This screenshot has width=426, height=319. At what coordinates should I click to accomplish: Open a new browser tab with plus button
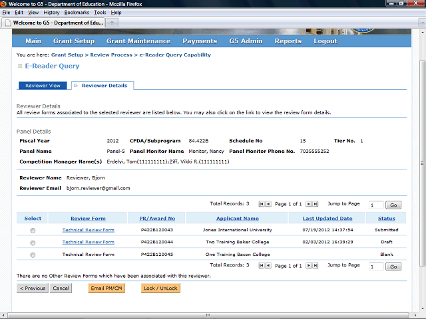112,23
